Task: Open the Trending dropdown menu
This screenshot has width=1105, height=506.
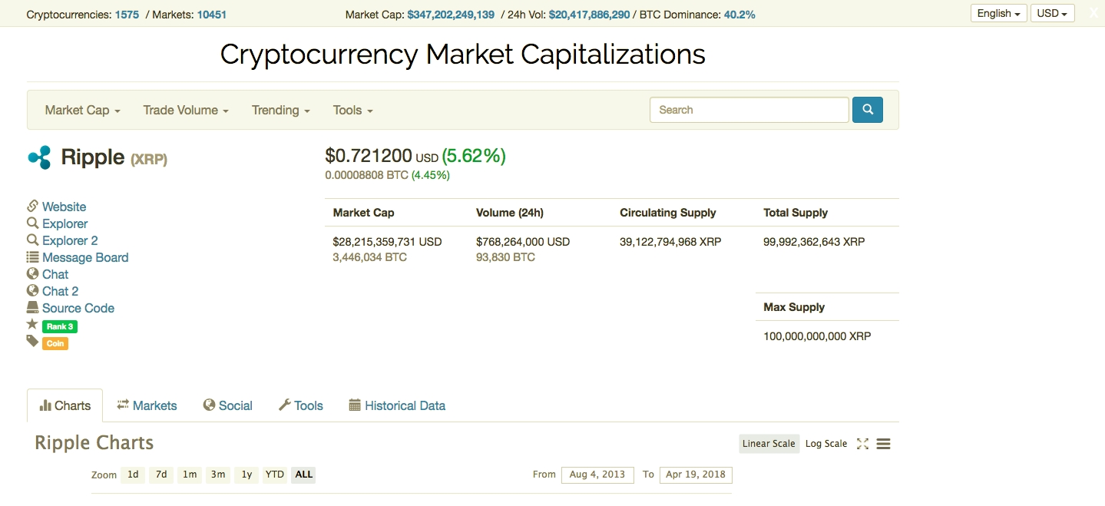Action: 281,111
